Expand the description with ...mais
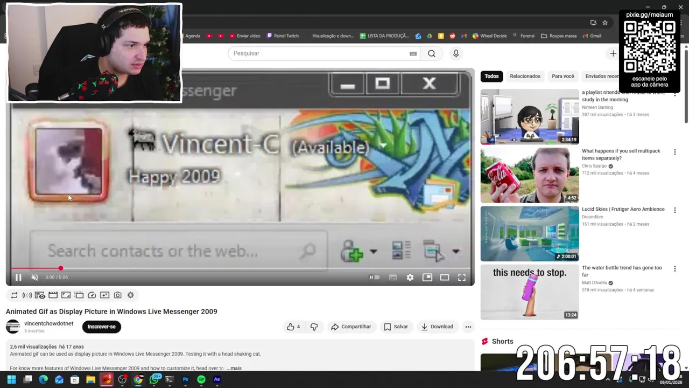Image resolution: width=689 pixels, height=388 pixels. tap(234, 368)
